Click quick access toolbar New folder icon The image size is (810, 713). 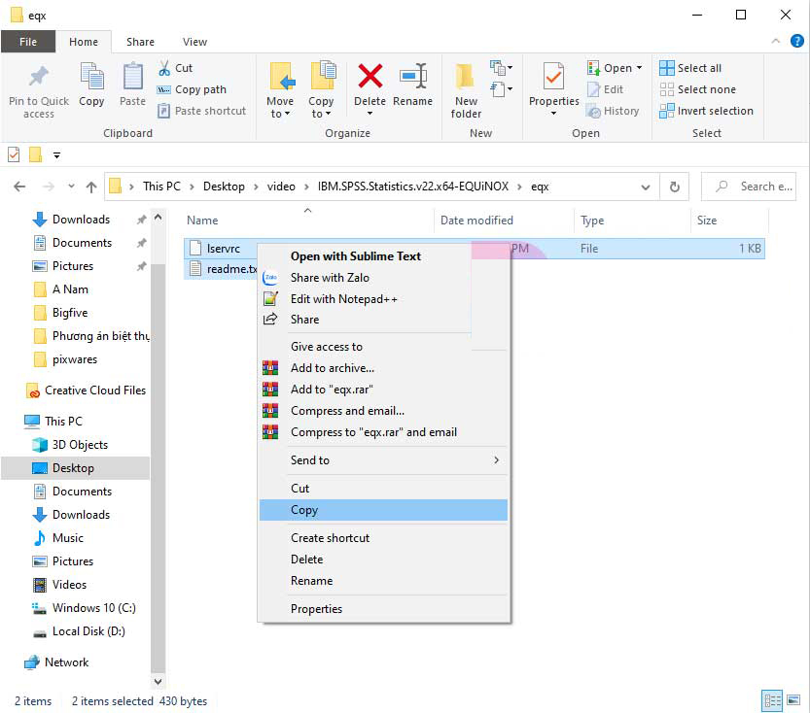coord(35,154)
